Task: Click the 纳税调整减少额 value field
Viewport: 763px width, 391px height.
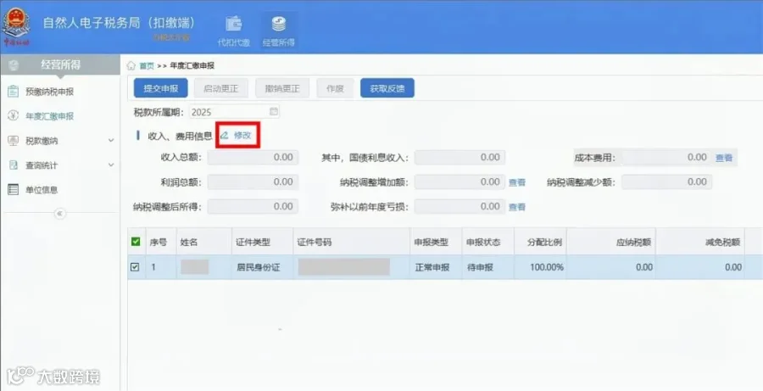Action: point(667,182)
